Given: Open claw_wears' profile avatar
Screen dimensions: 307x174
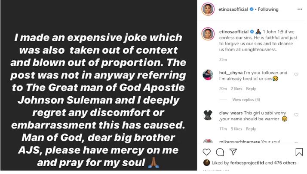Looking at the screenshot, I should pos(208,114).
